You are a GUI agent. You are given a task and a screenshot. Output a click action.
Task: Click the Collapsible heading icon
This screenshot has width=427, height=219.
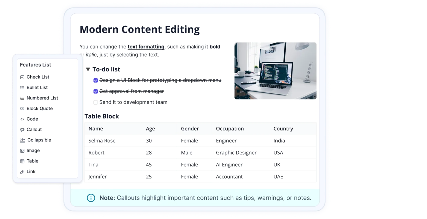click(22, 140)
